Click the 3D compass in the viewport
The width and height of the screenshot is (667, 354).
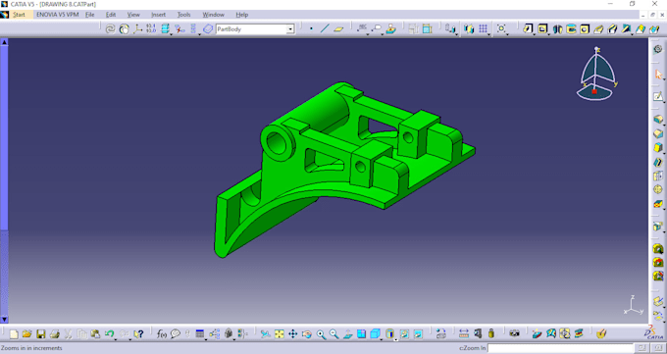596,75
